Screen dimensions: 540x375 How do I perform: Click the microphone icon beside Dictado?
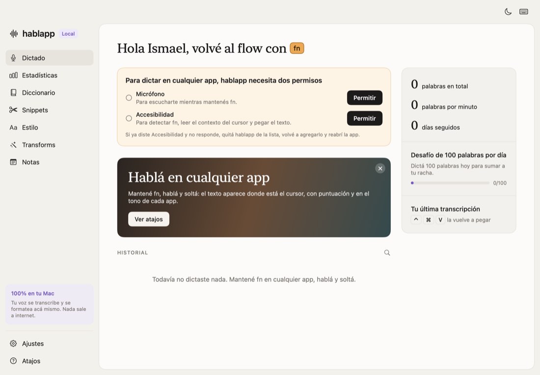tap(13, 58)
